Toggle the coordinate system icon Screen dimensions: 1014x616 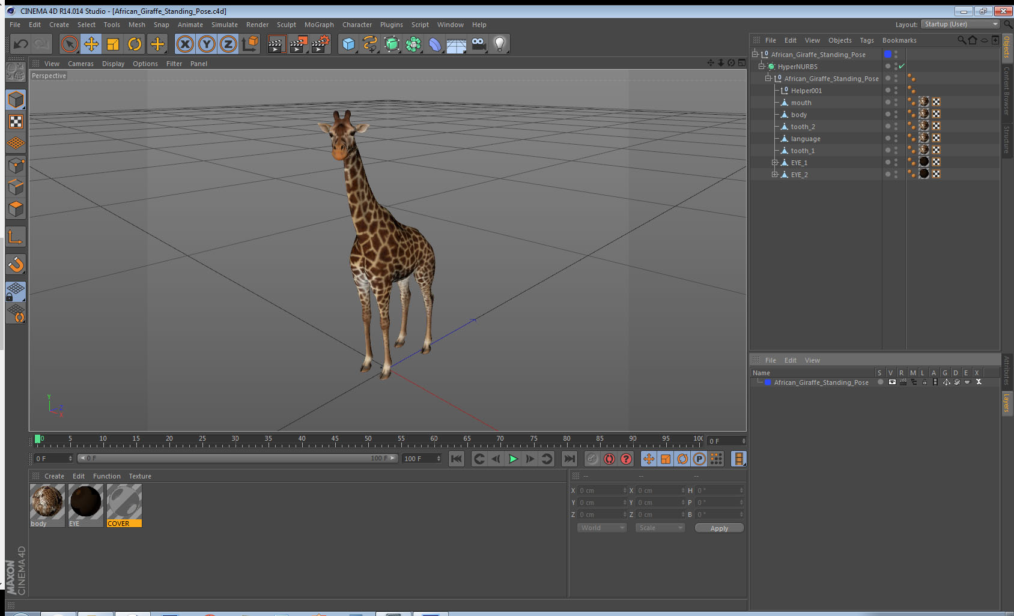[250, 44]
